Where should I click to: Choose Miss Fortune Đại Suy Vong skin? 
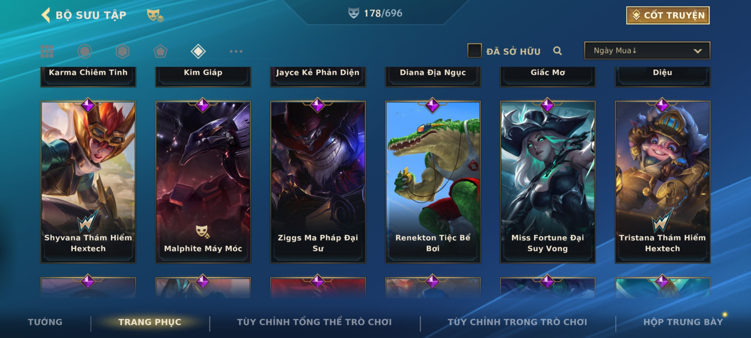[548, 182]
